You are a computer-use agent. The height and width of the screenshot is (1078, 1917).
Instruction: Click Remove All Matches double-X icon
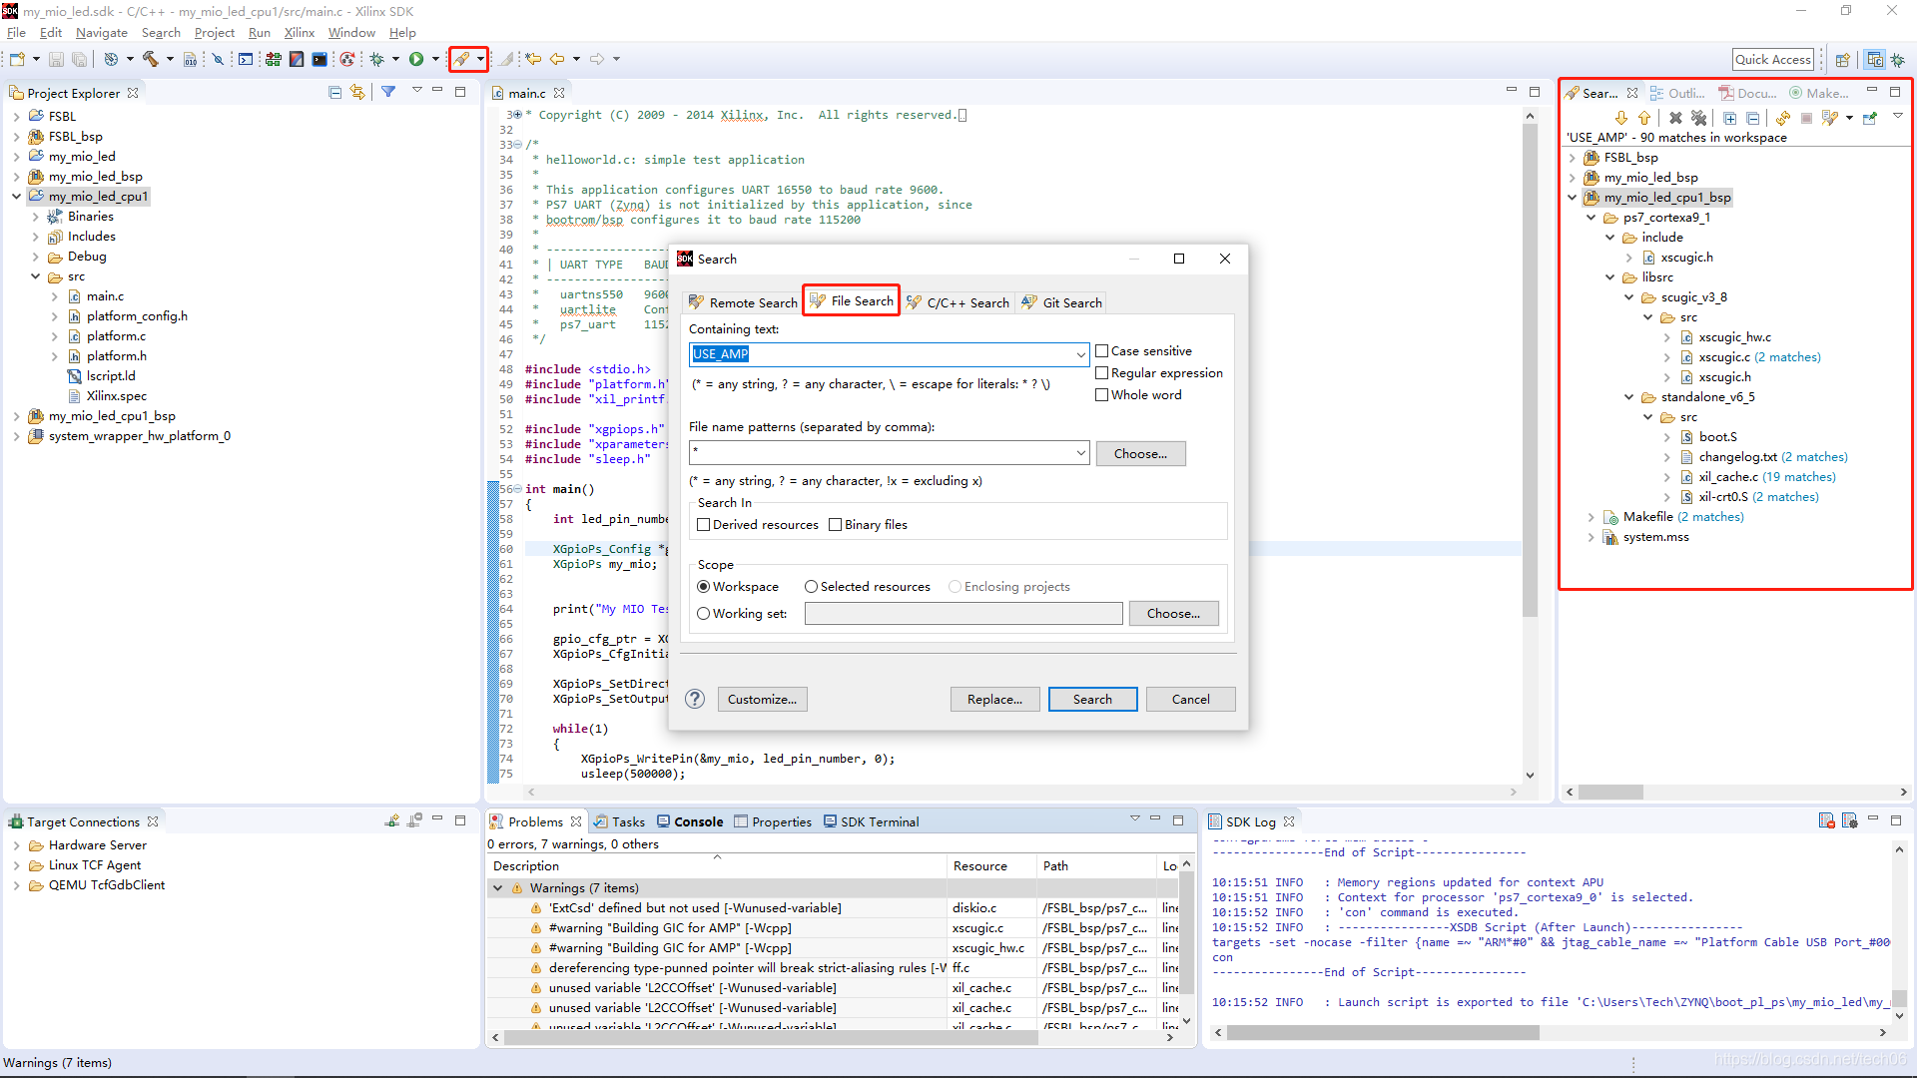click(1698, 118)
